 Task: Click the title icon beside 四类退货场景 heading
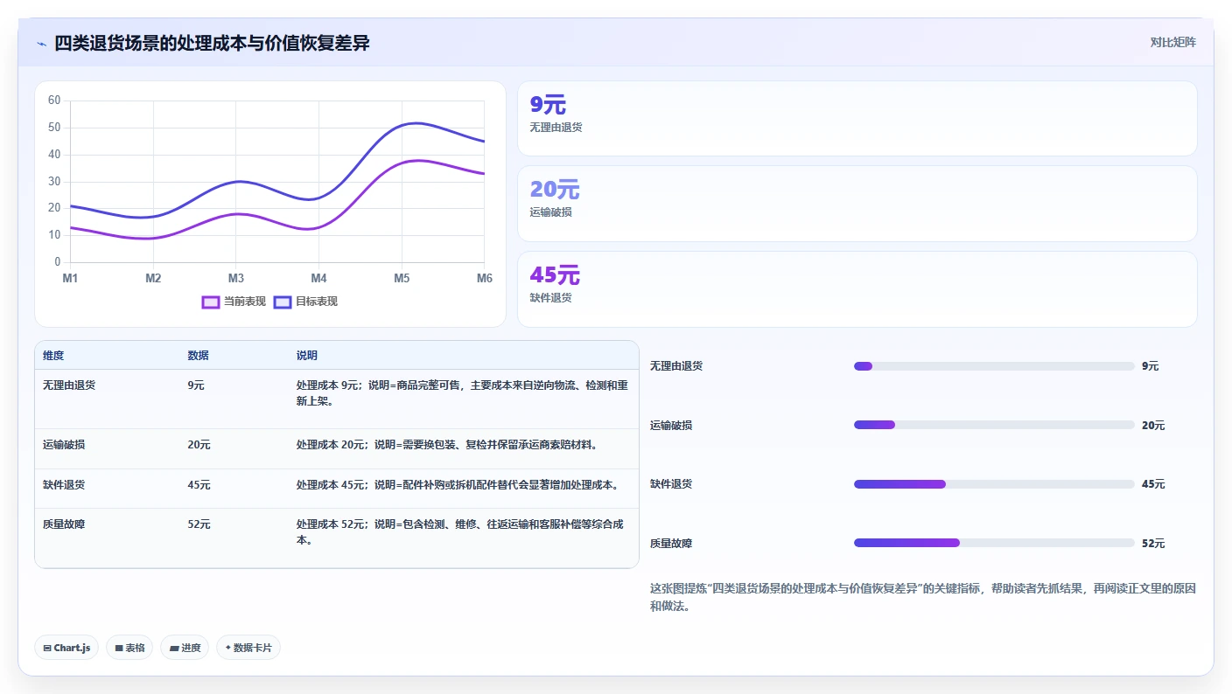[x=42, y=43]
